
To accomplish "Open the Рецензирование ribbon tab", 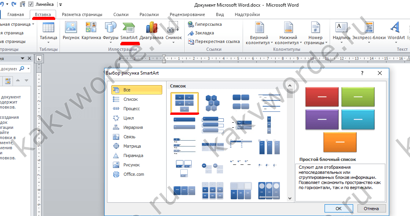I will (187, 14).
